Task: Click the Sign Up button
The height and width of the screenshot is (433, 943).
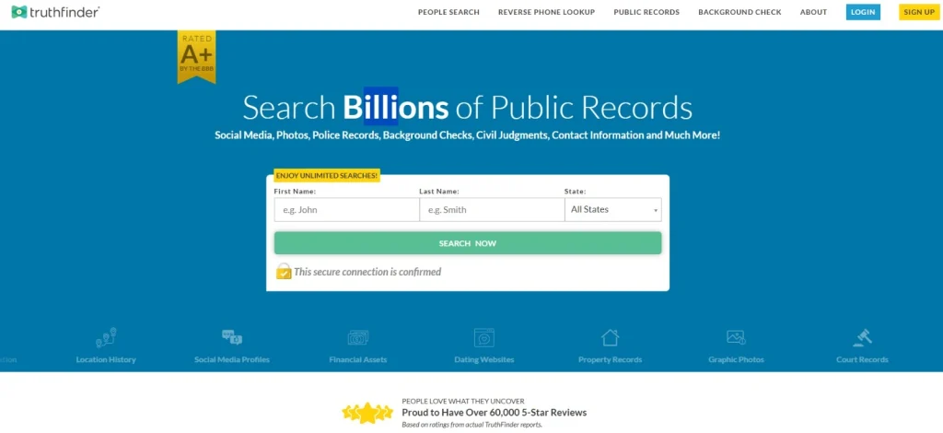Action: [x=919, y=12]
